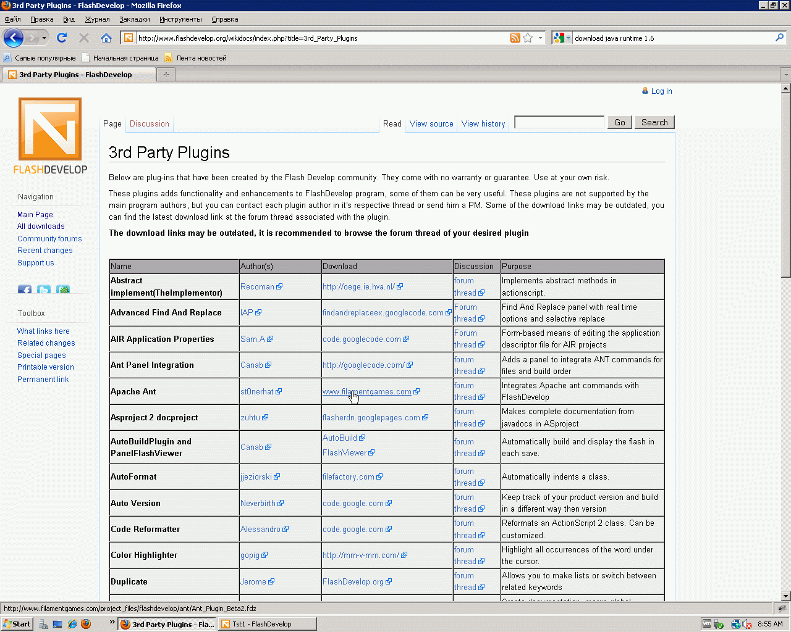The height and width of the screenshot is (632, 791).
Task: Open the Справка menu
Action: pyautogui.click(x=225, y=19)
